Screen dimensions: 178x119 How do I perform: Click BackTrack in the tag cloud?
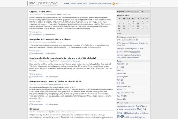pos(141,106)
